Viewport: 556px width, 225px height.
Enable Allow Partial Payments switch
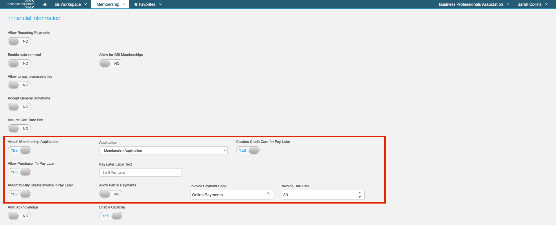pyautogui.click(x=111, y=194)
